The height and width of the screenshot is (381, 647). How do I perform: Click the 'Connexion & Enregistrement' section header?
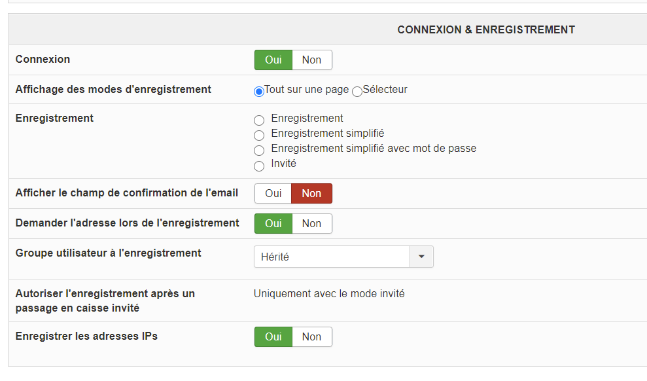tap(486, 30)
